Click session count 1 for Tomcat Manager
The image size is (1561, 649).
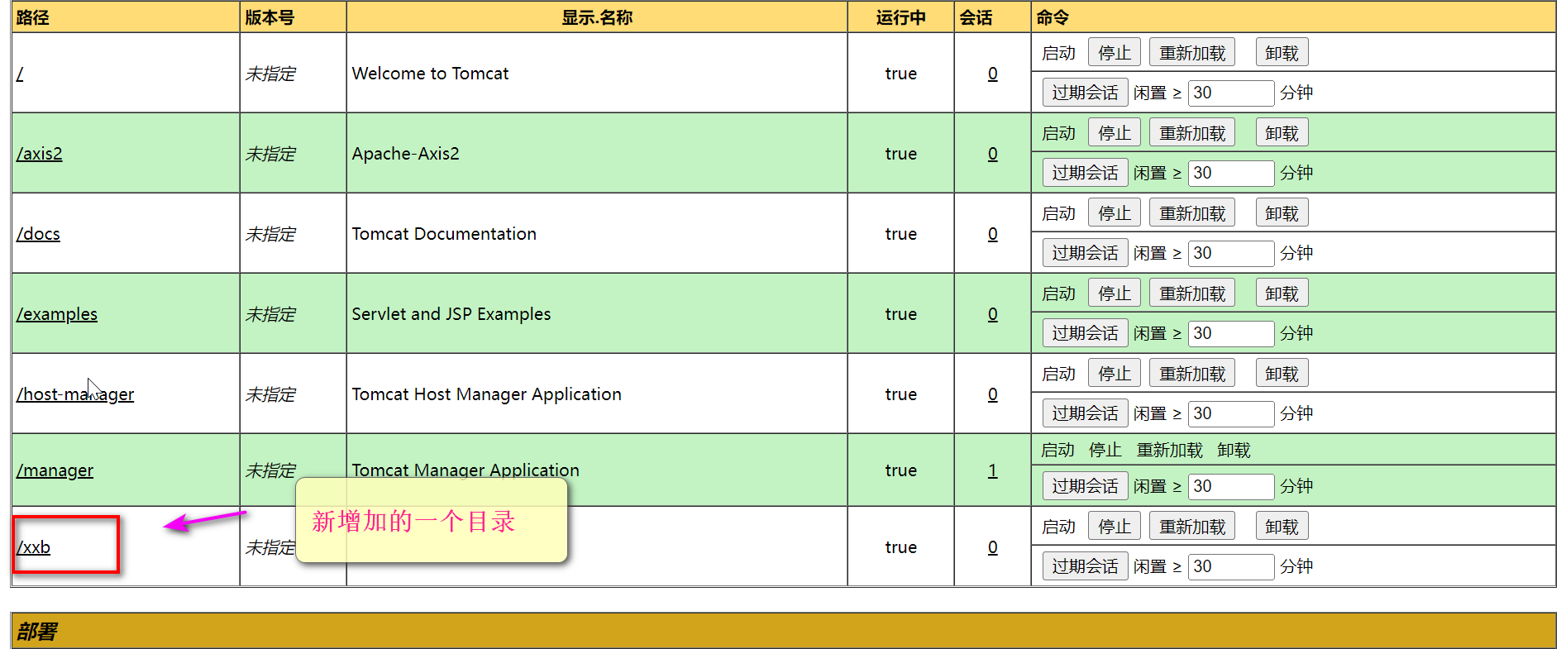[x=992, y=470]
